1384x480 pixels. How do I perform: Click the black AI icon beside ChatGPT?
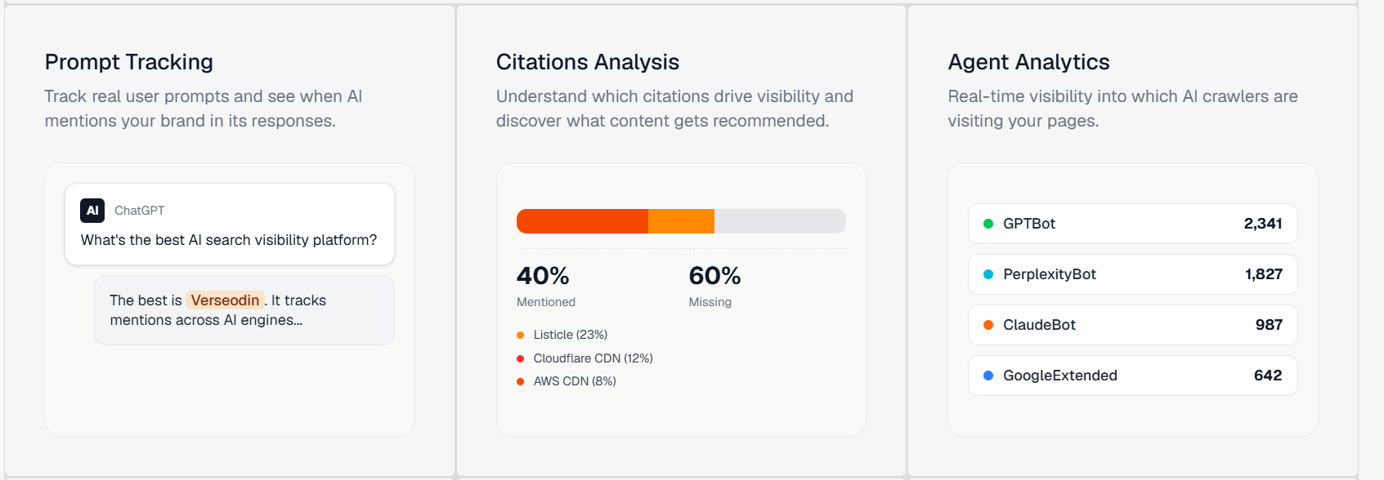[92, 211]
